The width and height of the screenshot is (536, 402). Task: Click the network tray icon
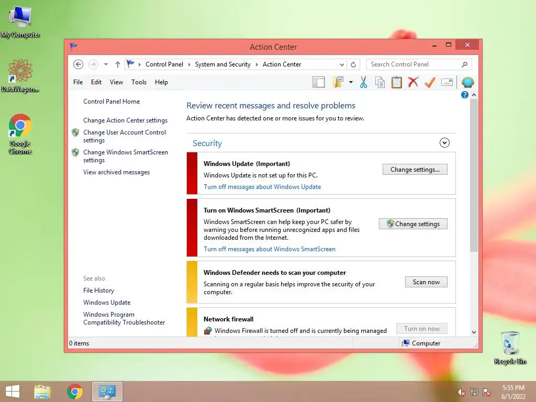(474, 392)
